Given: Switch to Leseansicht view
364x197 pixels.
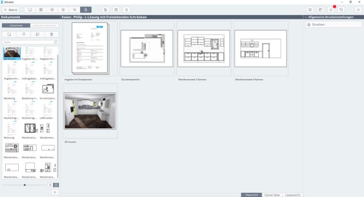Looking at the screenshot, I should pos(293,194).
